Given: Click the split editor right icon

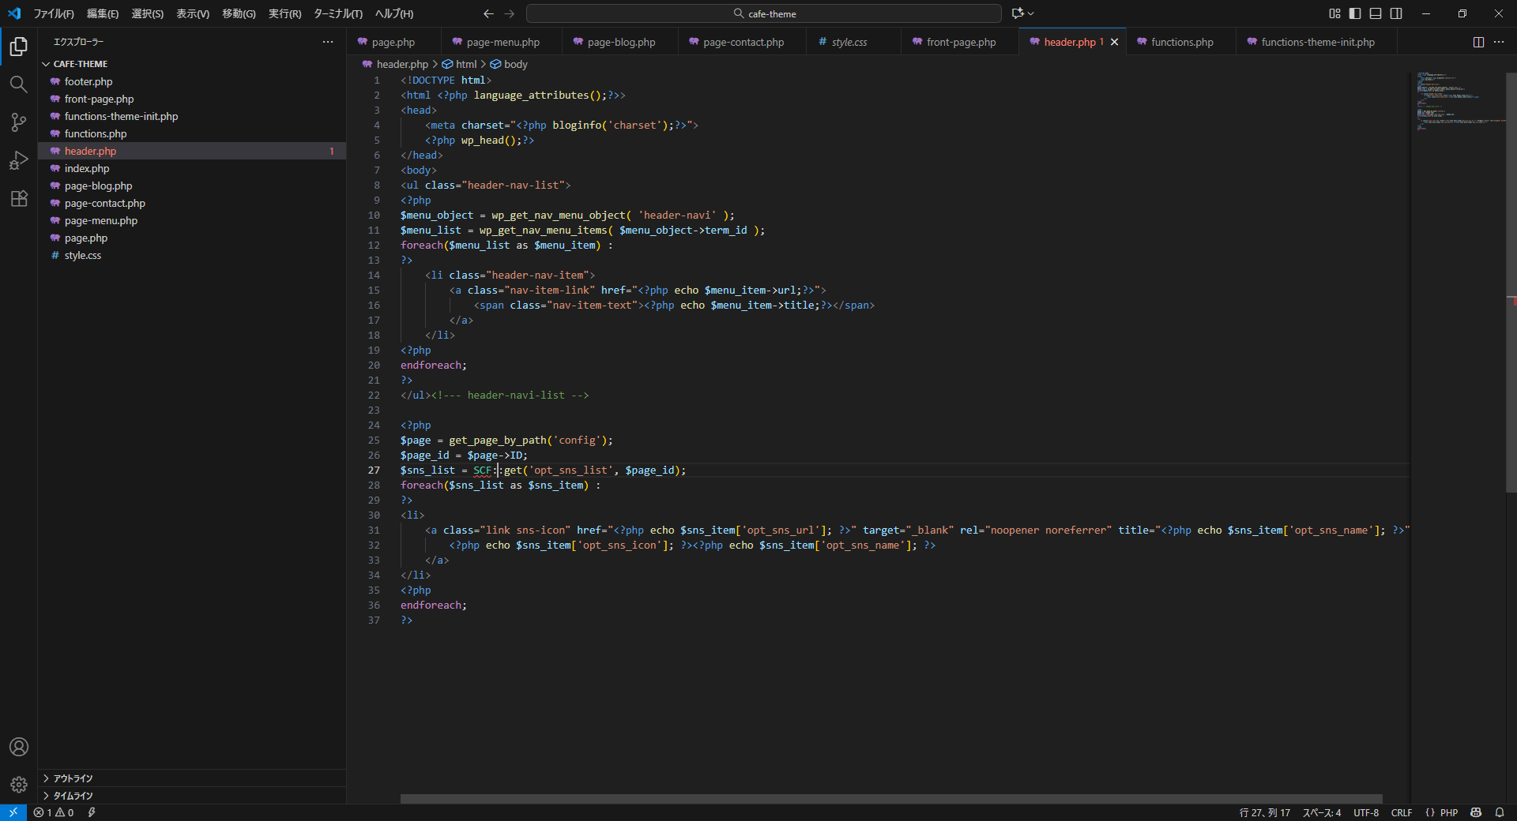Looking at the screenshot, I should 1478,42.
